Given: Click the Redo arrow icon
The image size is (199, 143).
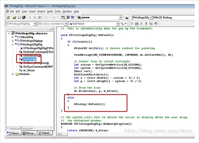Looking at the screenshot, I should click(x=54, y=17).
